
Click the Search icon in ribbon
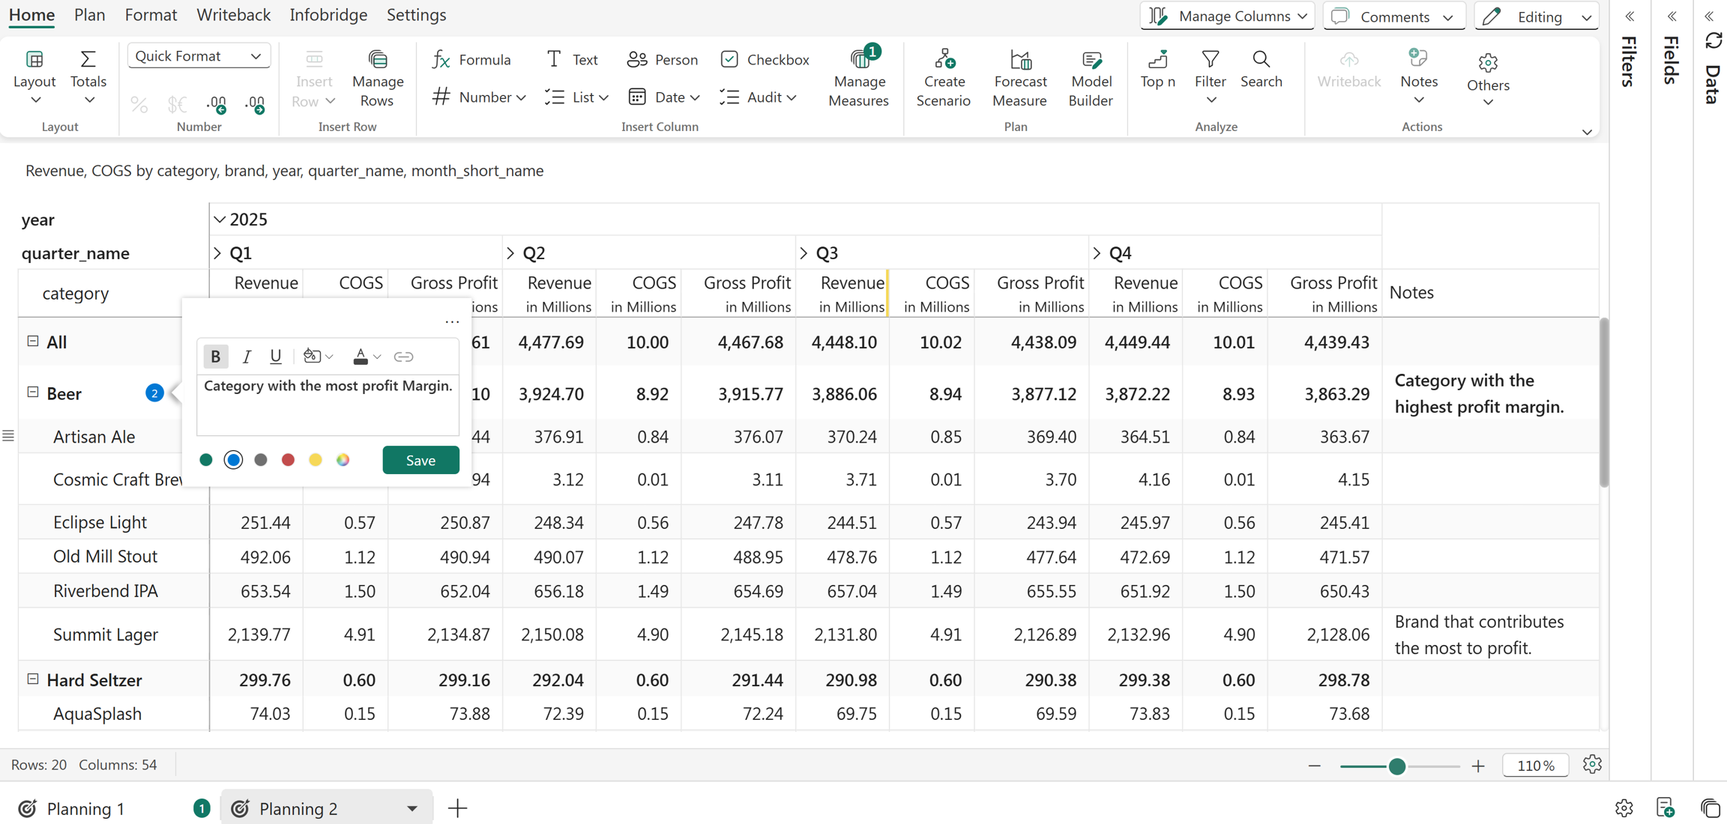[1261, 69]
